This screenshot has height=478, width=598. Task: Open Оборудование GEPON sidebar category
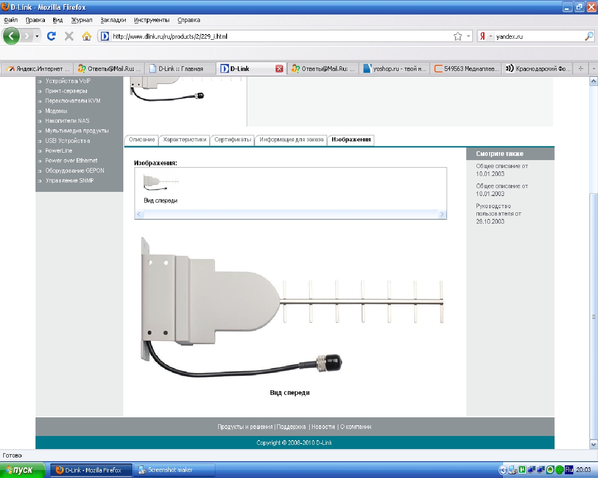click(x=75, y=171)
